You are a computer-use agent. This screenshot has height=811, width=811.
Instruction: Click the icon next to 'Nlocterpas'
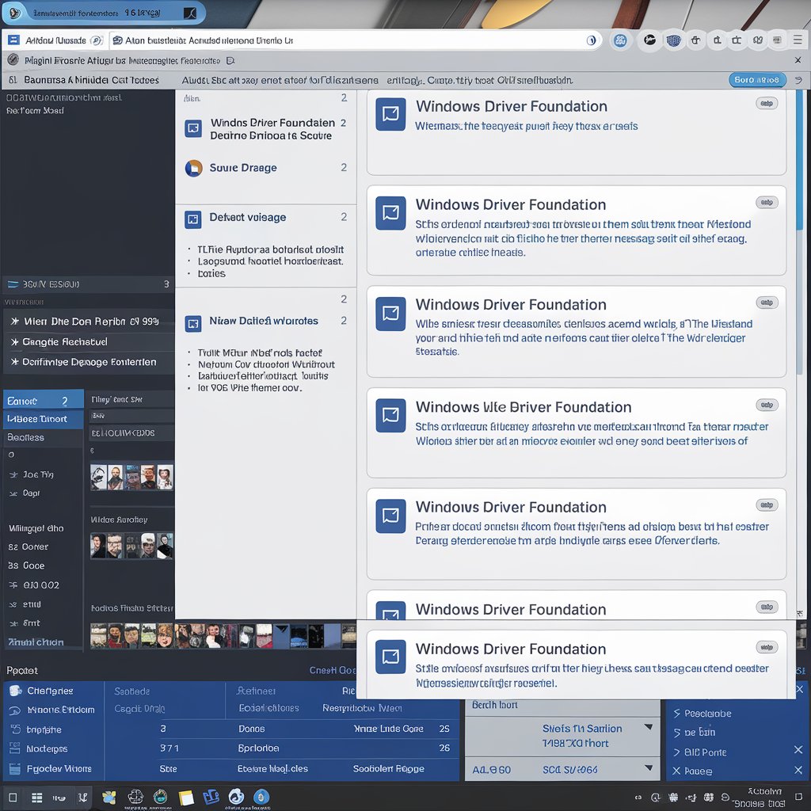(x=15, y=748)
